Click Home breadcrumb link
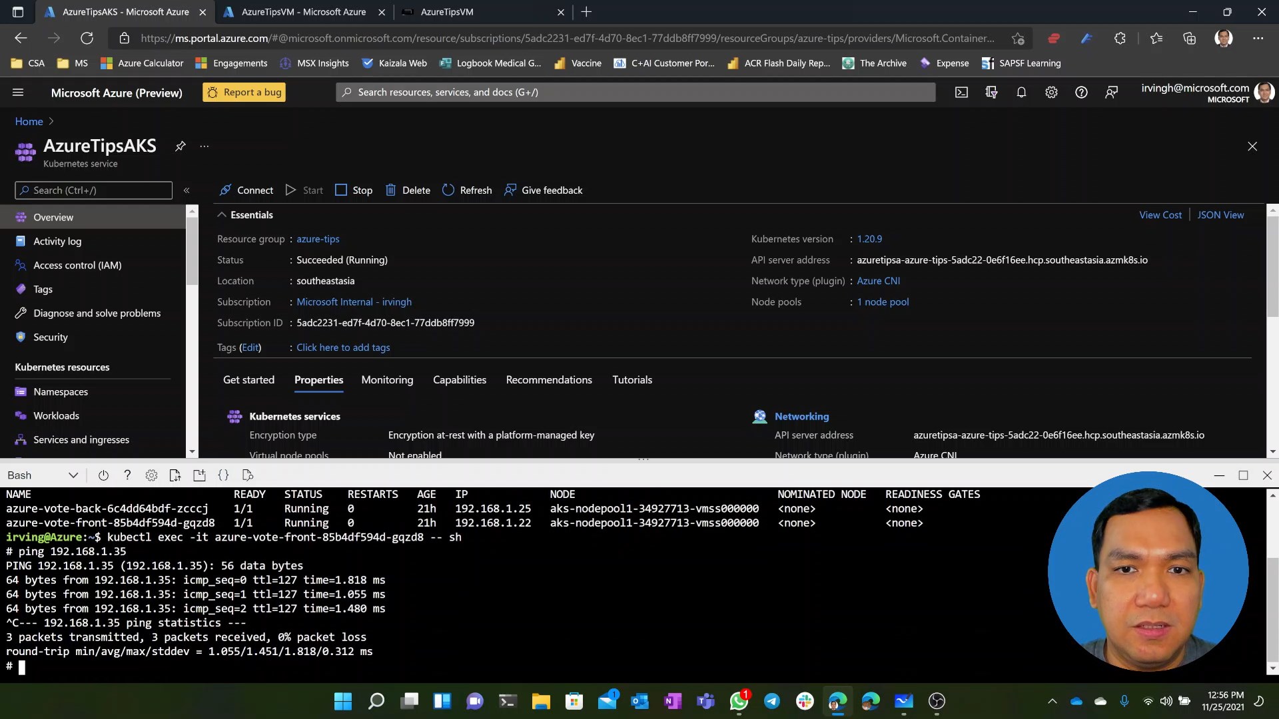 (x=29, y=122)
